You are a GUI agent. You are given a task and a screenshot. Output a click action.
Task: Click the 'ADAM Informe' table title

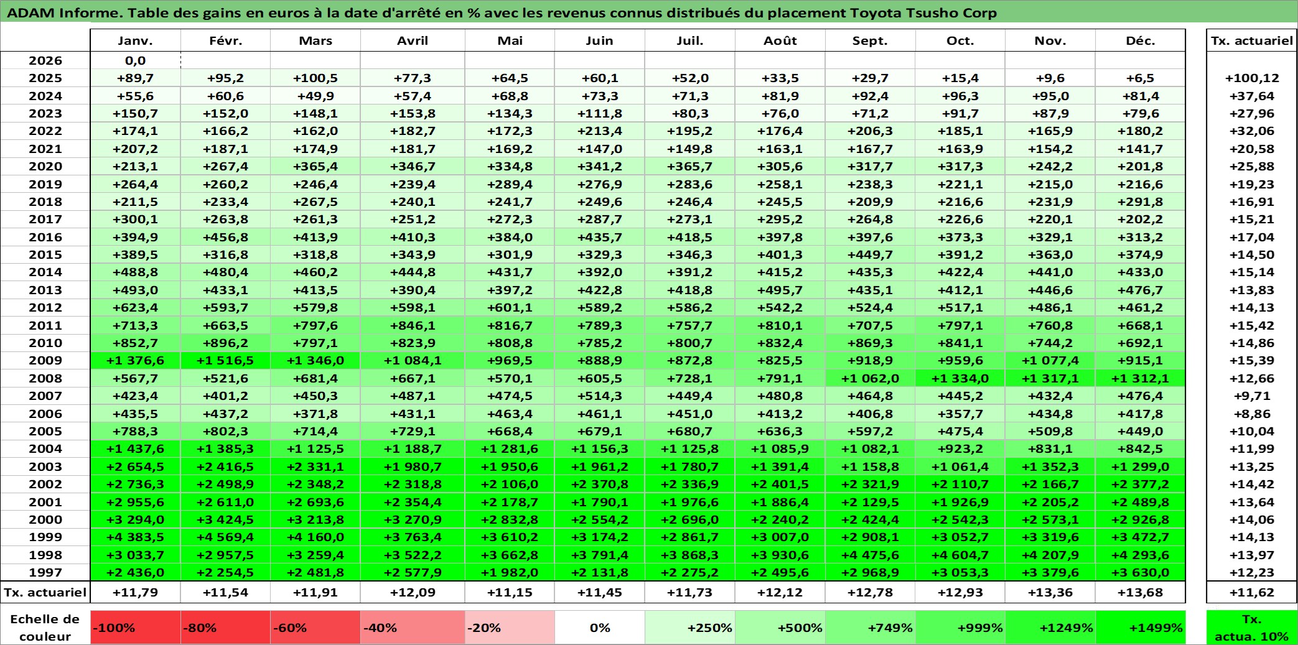(502, 12)
